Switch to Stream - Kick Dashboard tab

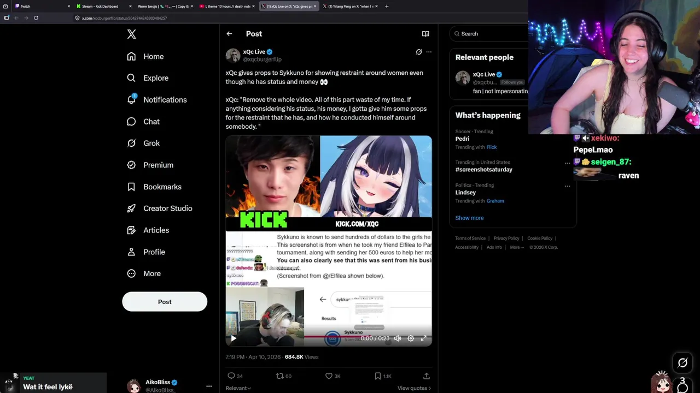pyautogui.click(x=104, y=6)
